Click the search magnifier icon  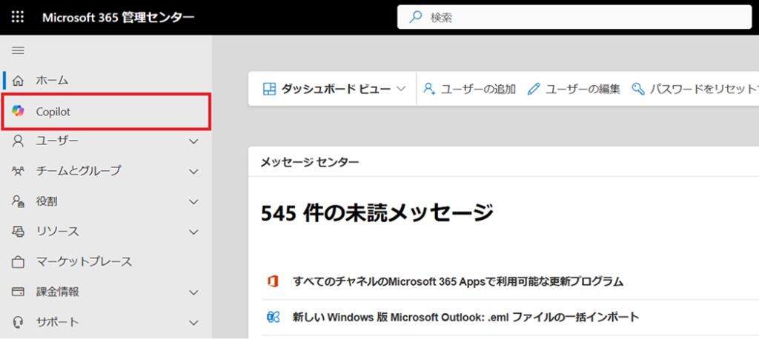point(415,18)
